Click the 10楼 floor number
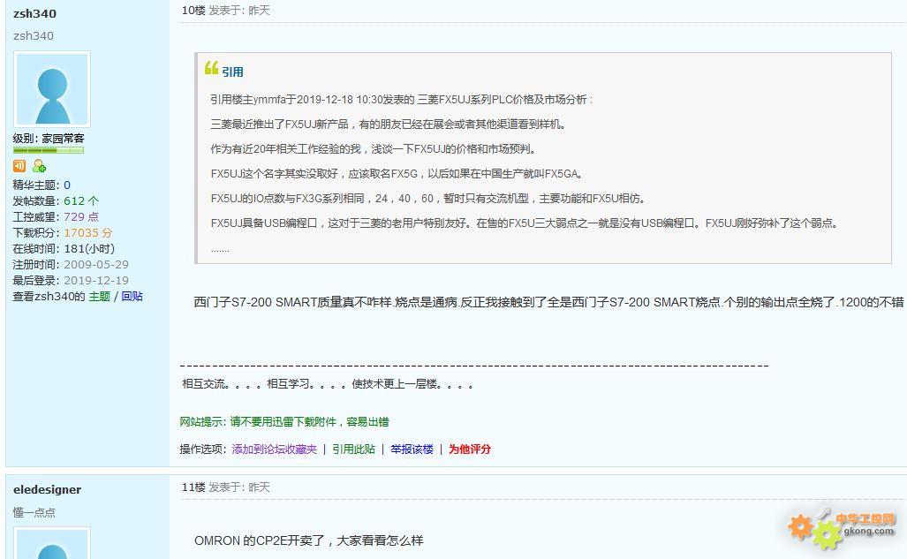 193,11
